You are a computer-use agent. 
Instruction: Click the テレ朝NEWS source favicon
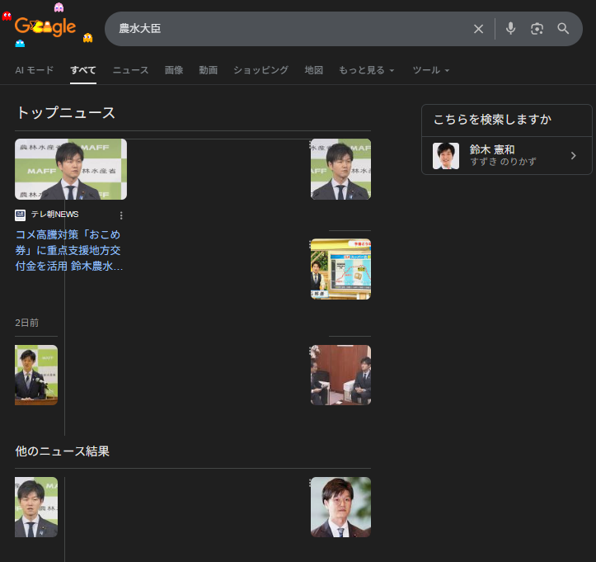click(21, 215)
